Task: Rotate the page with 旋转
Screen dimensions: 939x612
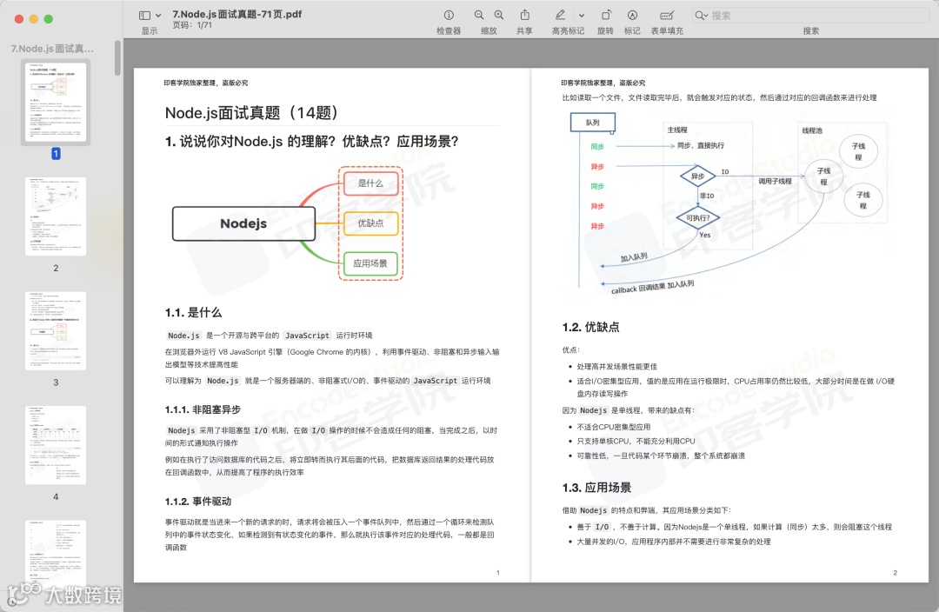Action: coord(605,15)
